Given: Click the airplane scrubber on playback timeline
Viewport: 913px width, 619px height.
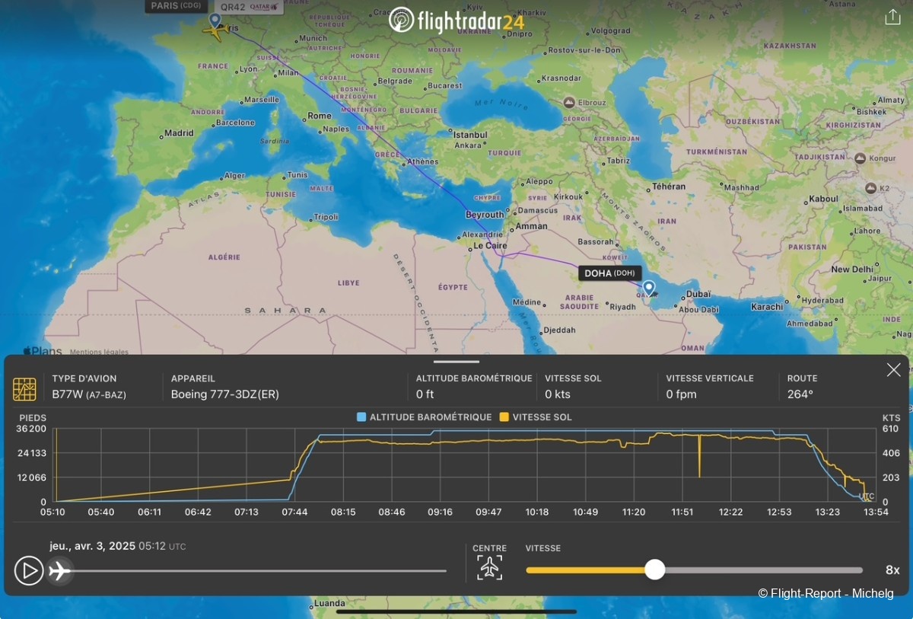Looking at the screenshot, I should pyautogui.click(x=59, y=570).
